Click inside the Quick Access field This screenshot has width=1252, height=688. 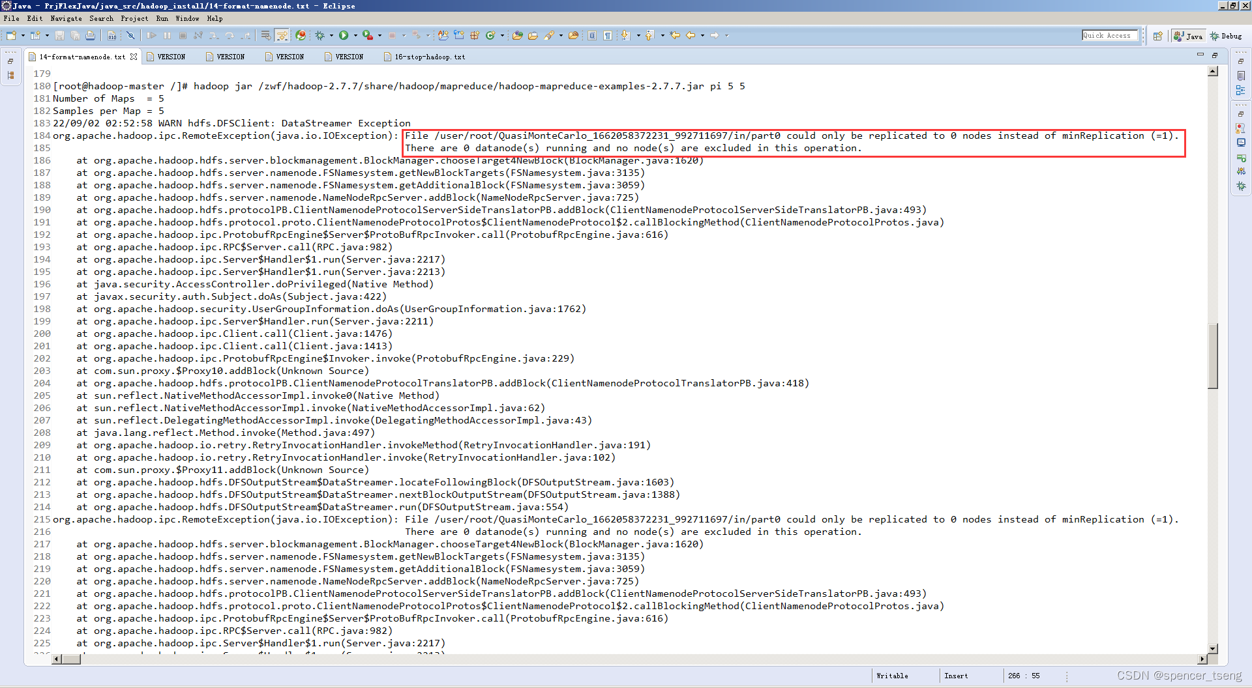pyautogui.click(x=1109, y=35)
